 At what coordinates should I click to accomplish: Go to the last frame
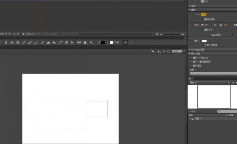9,34
